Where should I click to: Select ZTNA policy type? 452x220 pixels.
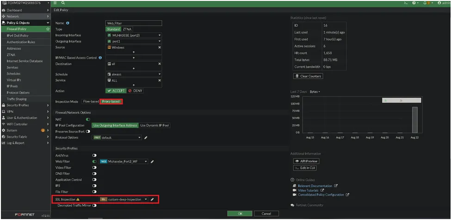coord(127,30)
